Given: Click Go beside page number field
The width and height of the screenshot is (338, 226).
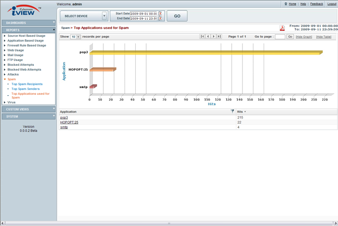Looking at the screenshot, I should (290, 36).
